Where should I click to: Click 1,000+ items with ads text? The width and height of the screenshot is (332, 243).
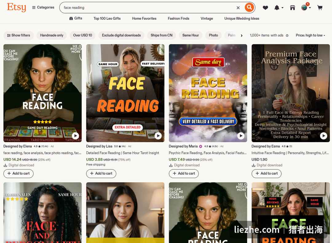[x=267, y=35]
